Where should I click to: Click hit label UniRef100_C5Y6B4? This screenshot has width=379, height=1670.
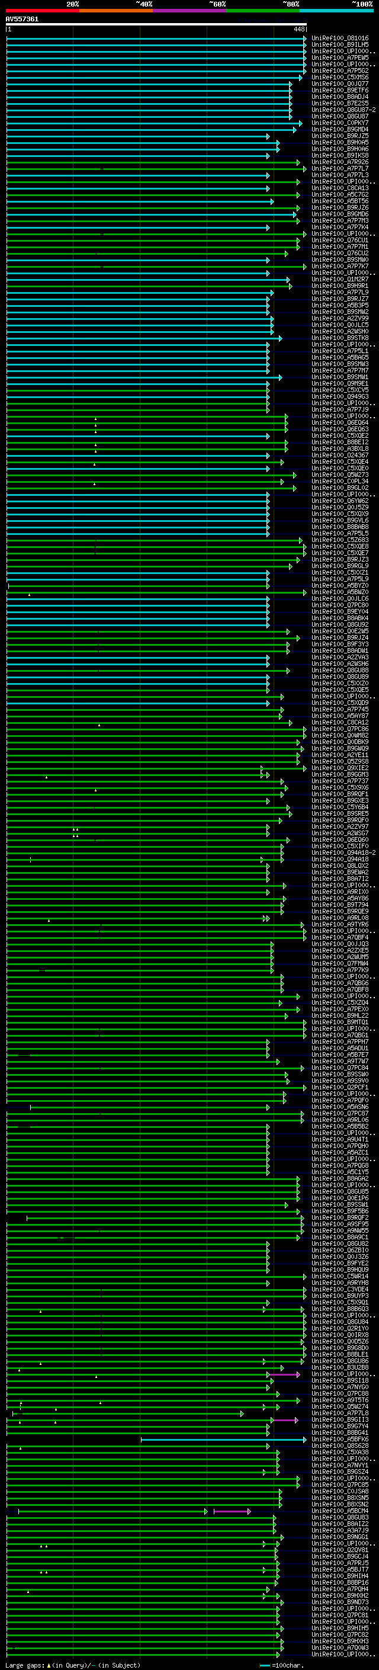340,807
